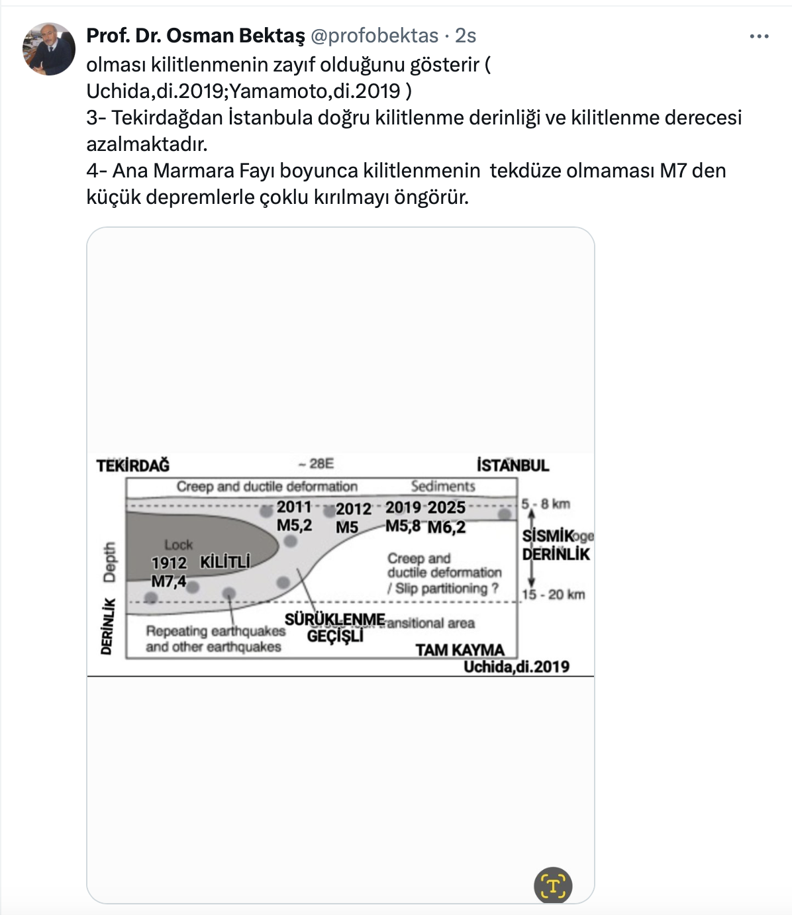Open the Prof. Dr. Osman Bektaş display name

pyautogui.click(x=195, y=36)
